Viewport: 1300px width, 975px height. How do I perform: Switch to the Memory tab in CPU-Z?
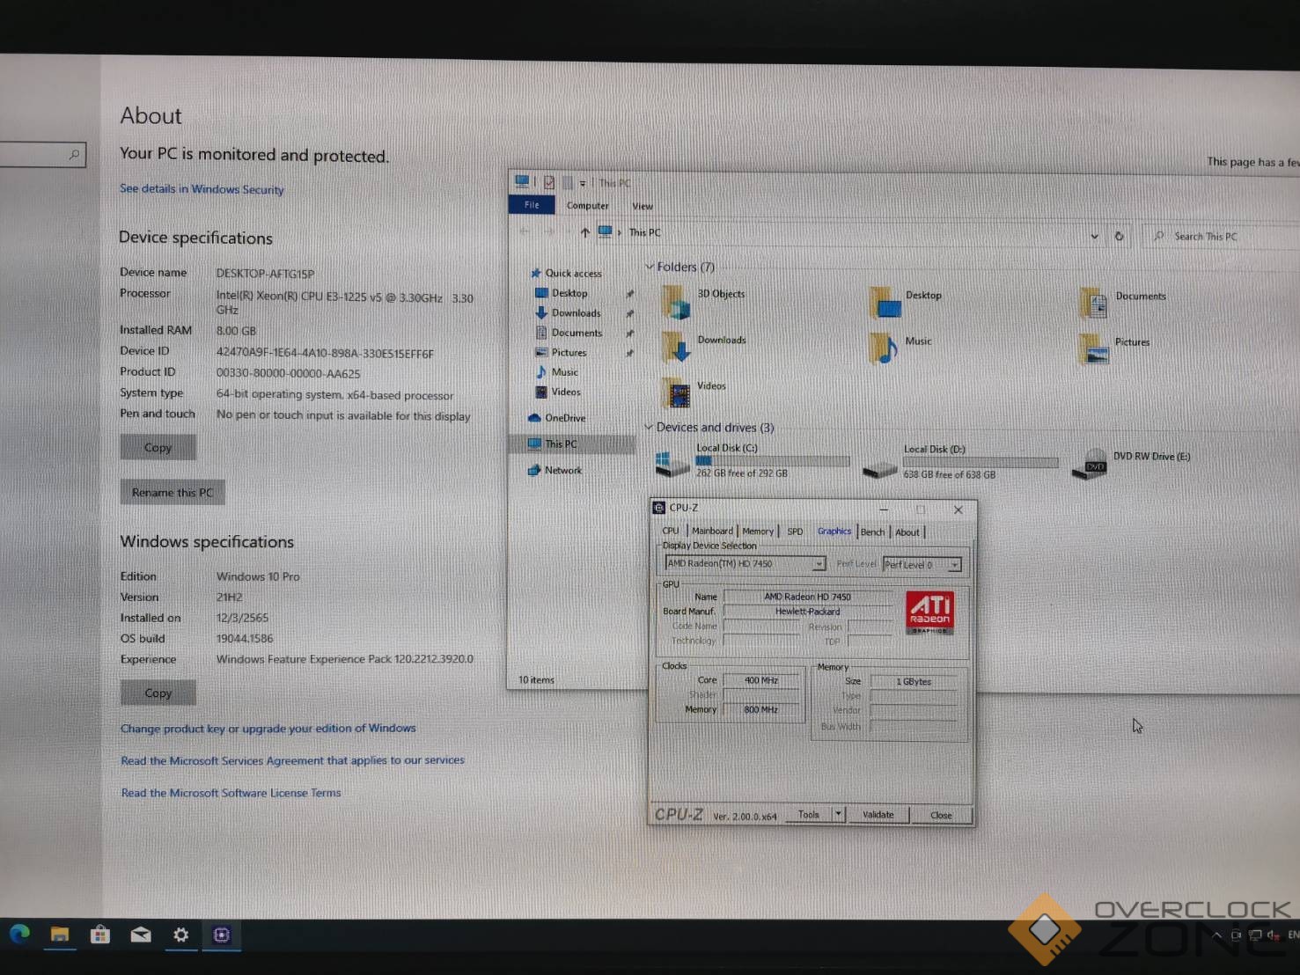coord(758,531)
